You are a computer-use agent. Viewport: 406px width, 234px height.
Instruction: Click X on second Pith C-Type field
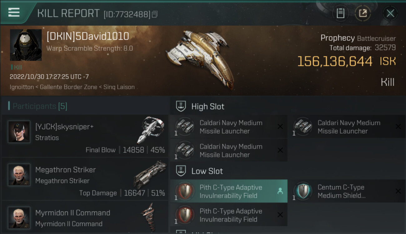tap(280, 215)
